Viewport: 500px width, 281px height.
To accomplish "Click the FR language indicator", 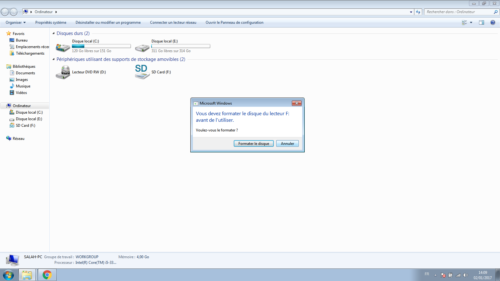I will 427,274.
